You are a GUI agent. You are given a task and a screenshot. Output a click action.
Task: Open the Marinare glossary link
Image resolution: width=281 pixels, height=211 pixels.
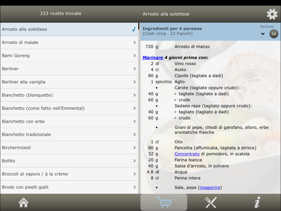pos(153,57)
